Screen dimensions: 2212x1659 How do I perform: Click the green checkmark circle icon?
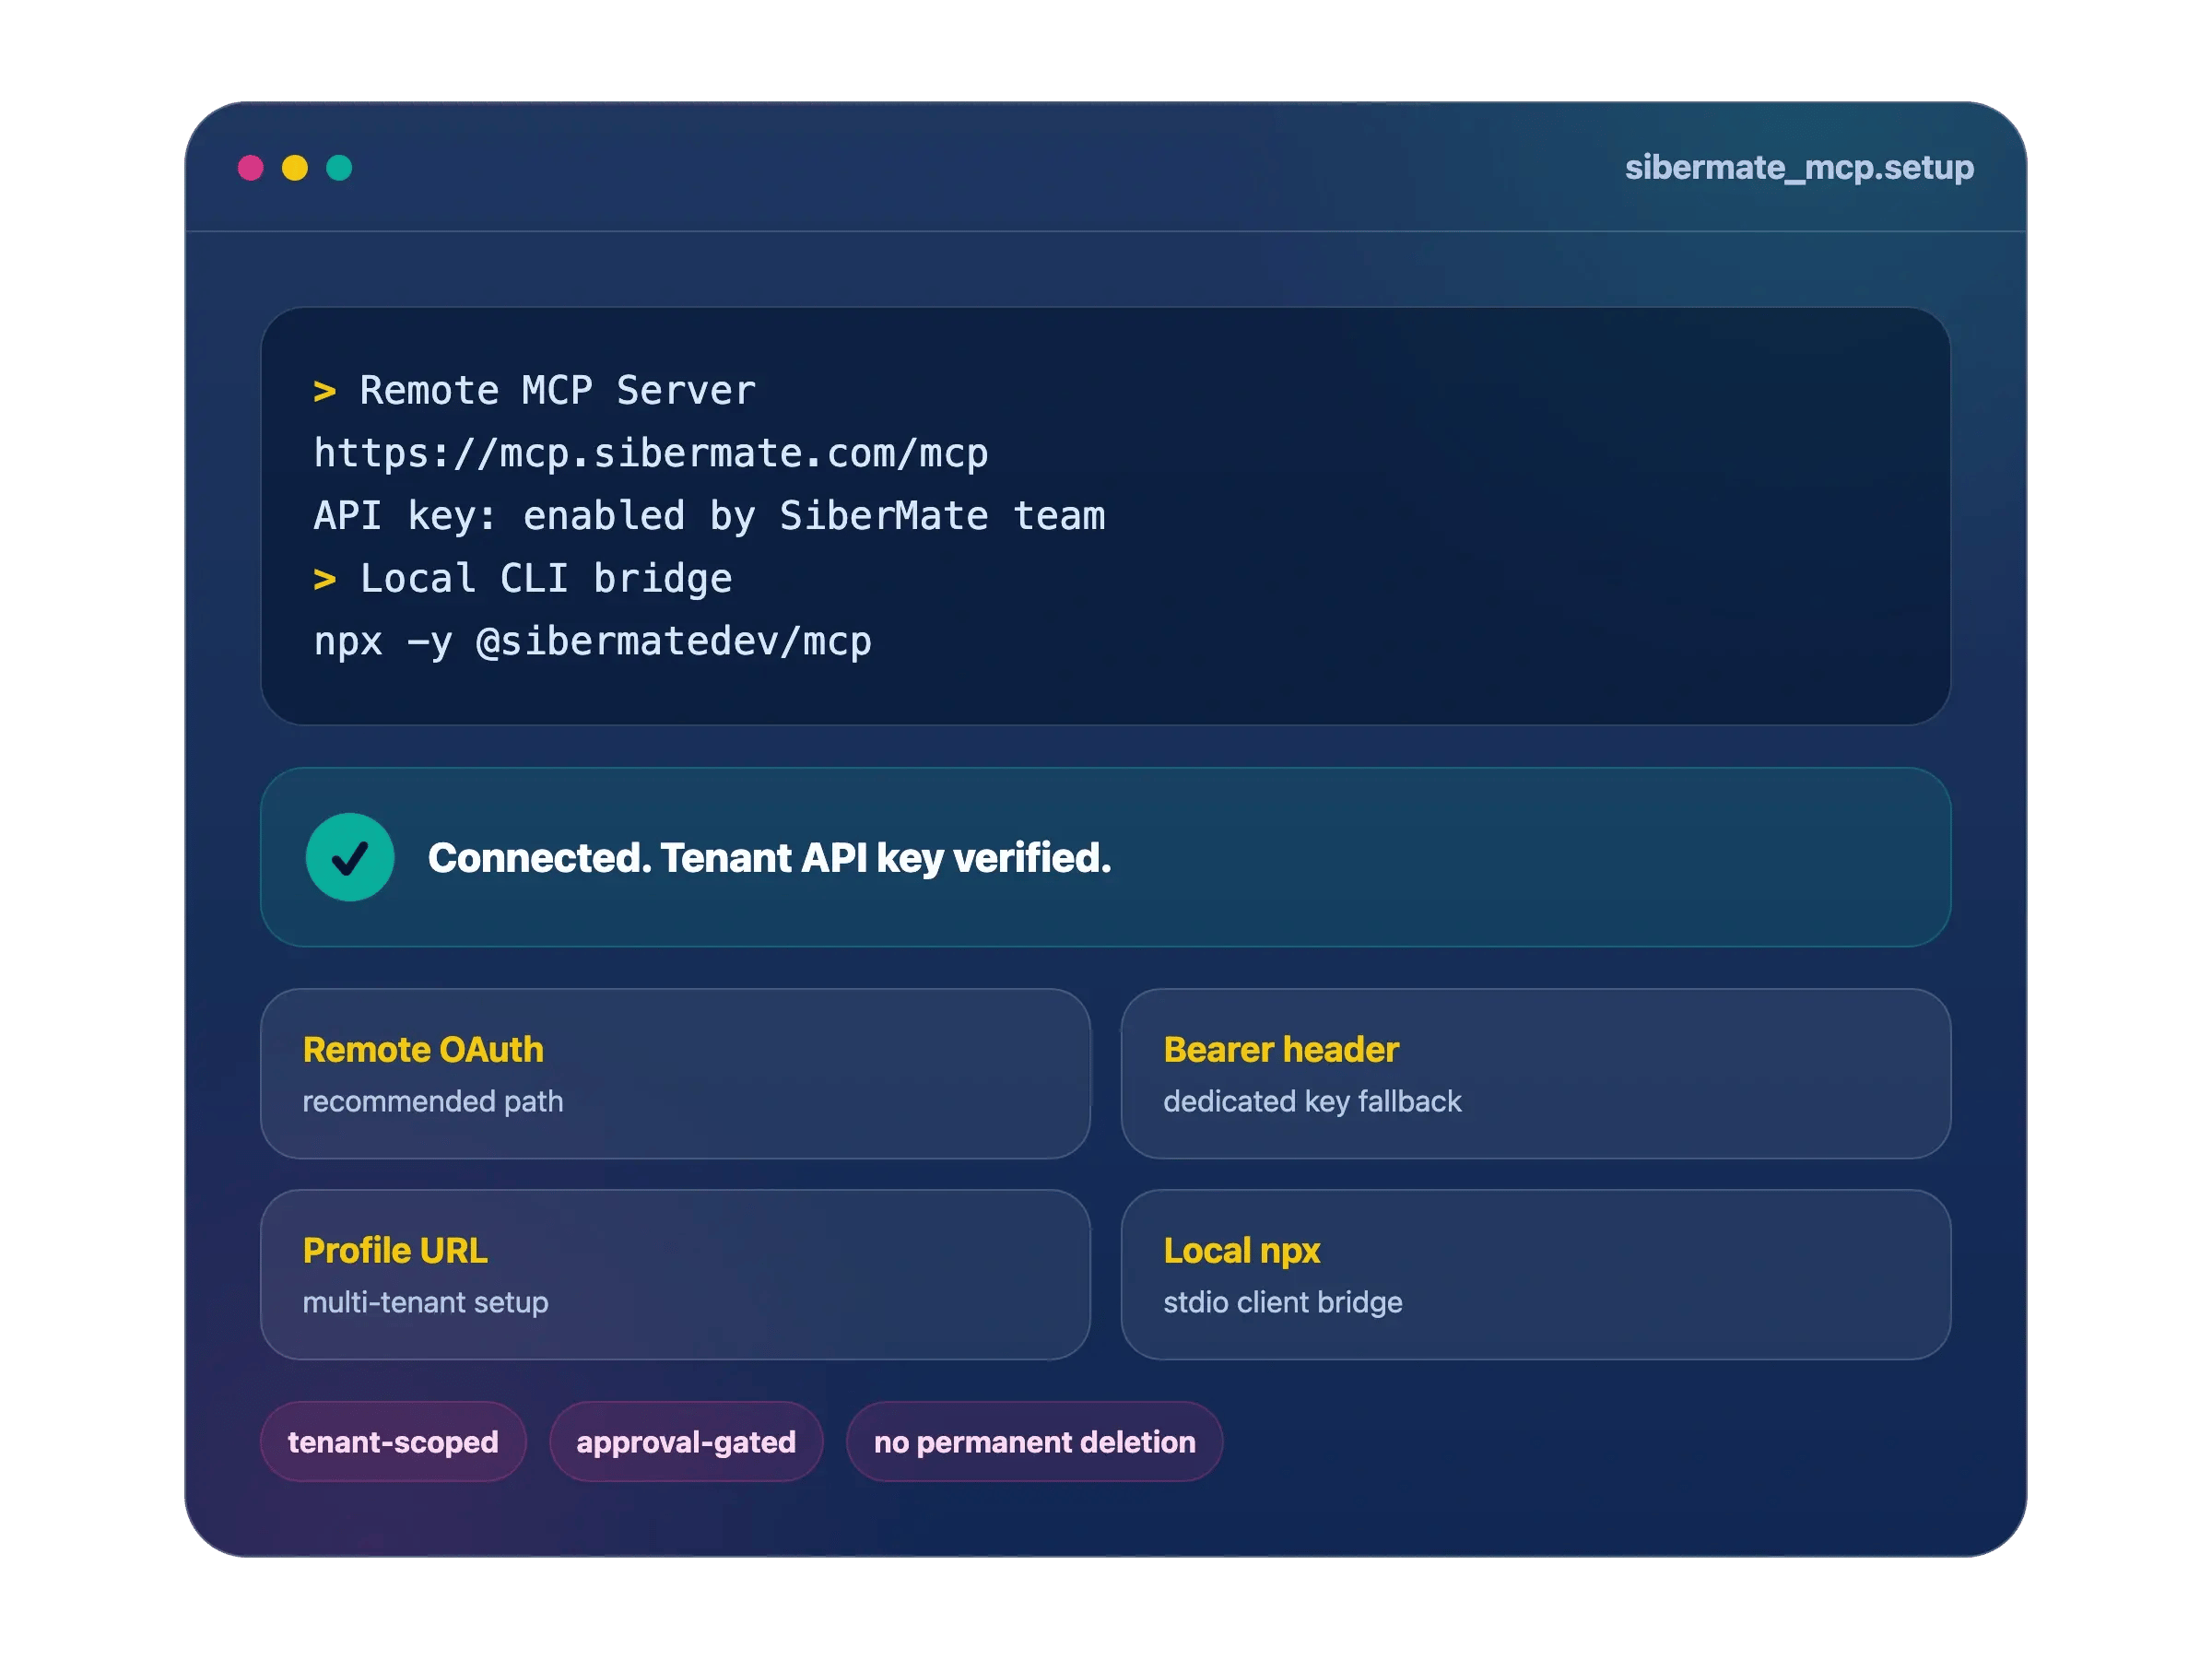point(350,857)
